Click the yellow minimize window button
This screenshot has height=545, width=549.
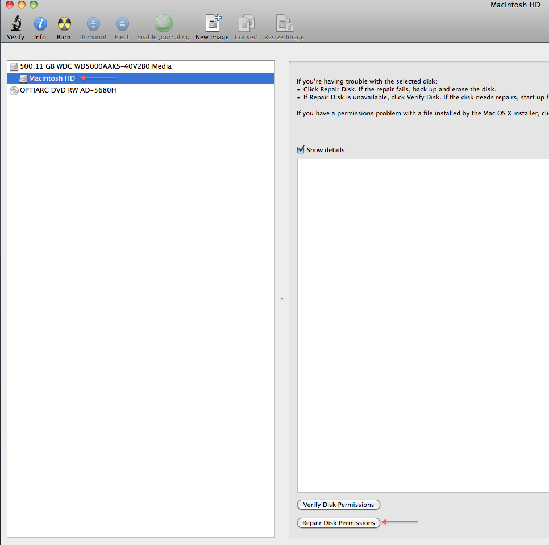pos(22,4)
